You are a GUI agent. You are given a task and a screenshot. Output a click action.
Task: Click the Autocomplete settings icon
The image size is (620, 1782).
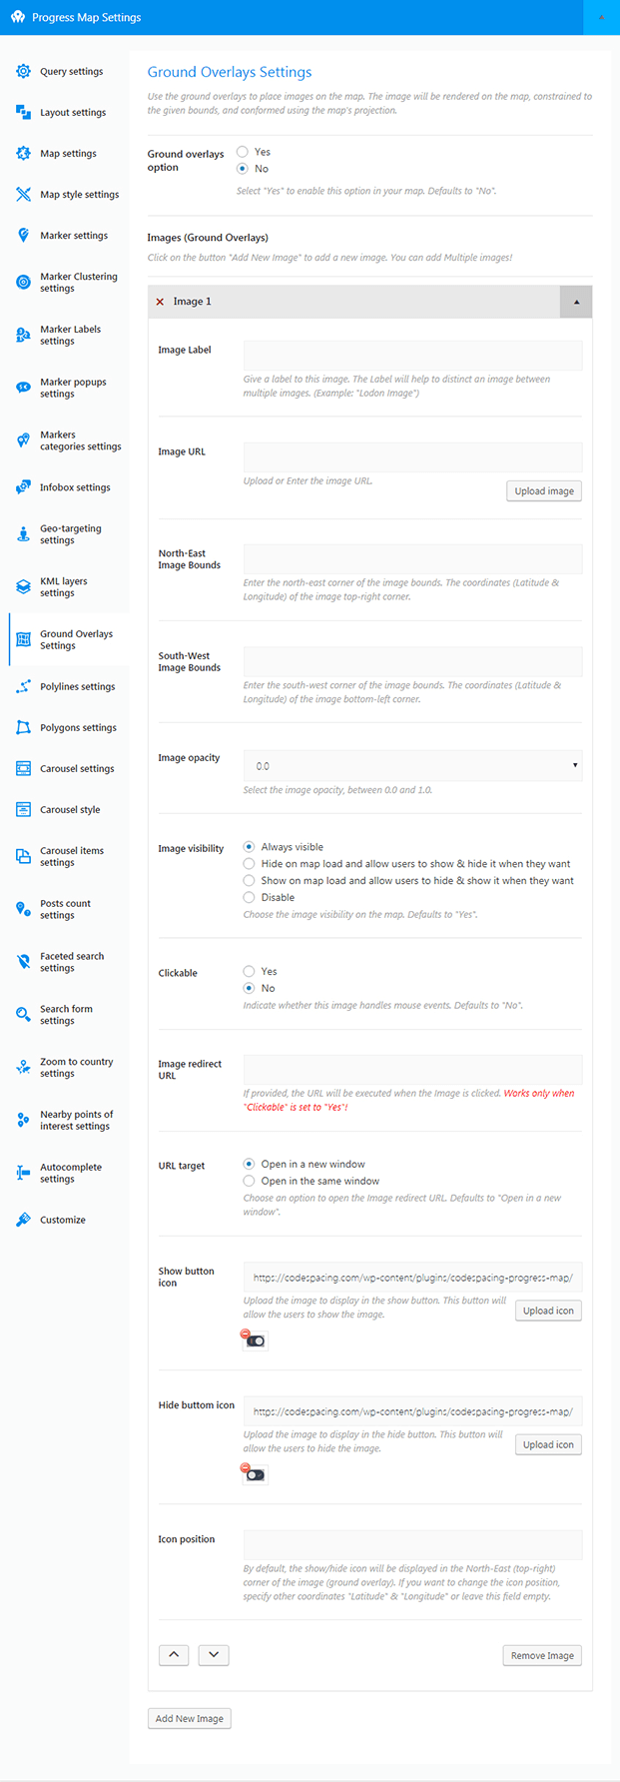tap(23, 1173)
